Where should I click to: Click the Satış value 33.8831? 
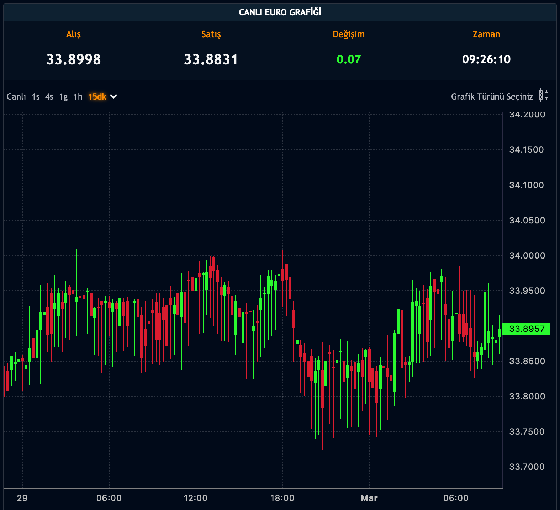click(211, 59)
